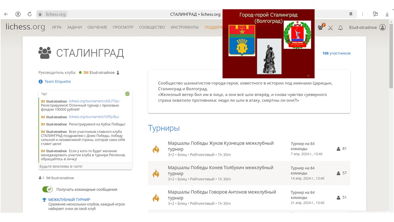Bookmark this page with the bookmark icon
This screenshot has height=222, width=394.
[x=351, y=14]
